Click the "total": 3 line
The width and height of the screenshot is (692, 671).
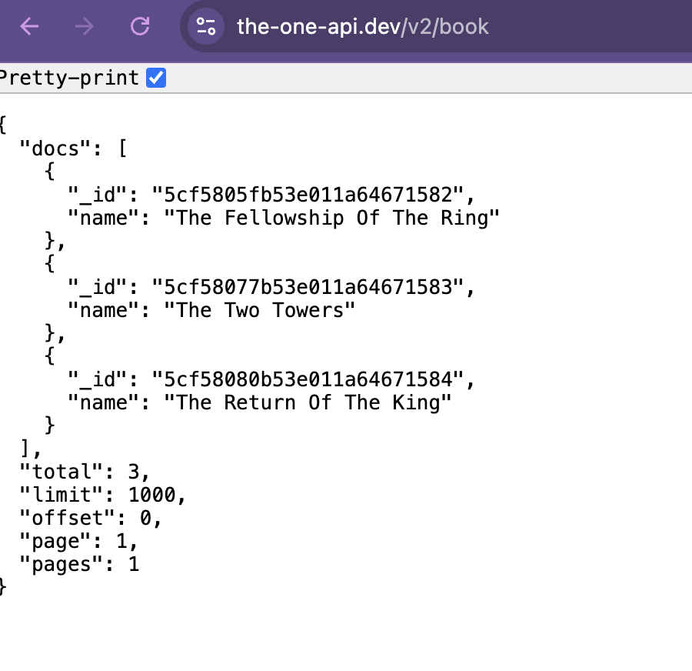point(85,472)
